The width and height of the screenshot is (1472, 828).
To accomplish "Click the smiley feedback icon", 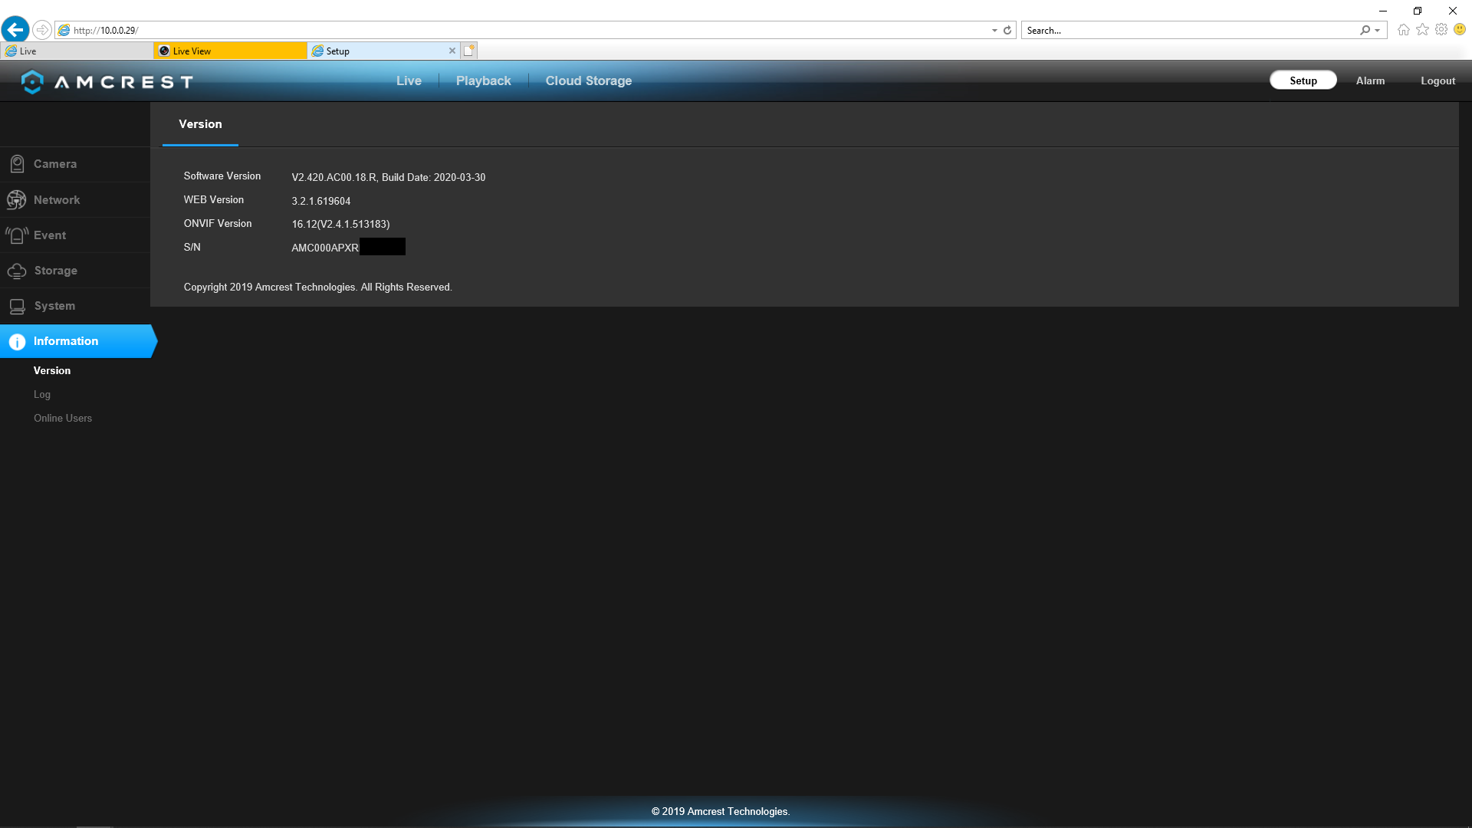I will click(1460, 30).
